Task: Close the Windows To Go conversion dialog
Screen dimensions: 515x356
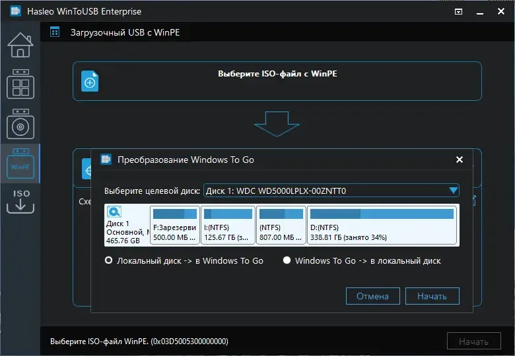Action: [x=460, y=160]
